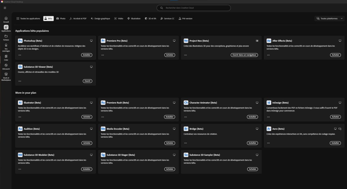
Task: Go to Accueil in the sidebar
Action: 6,19
